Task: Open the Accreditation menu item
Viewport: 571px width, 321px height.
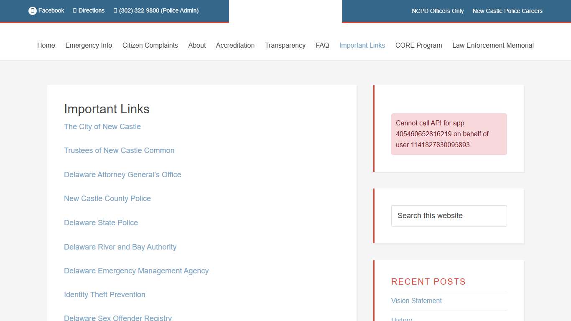Action: pyautogui.click(x=235, y=46)
